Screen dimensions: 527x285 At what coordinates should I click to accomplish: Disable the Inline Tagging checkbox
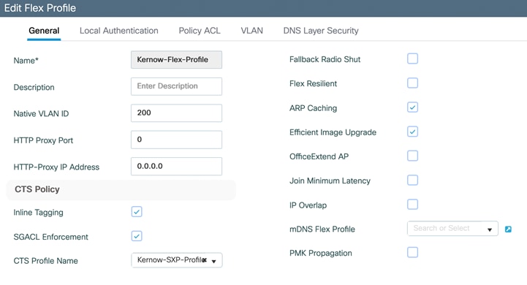pos(137,212)
